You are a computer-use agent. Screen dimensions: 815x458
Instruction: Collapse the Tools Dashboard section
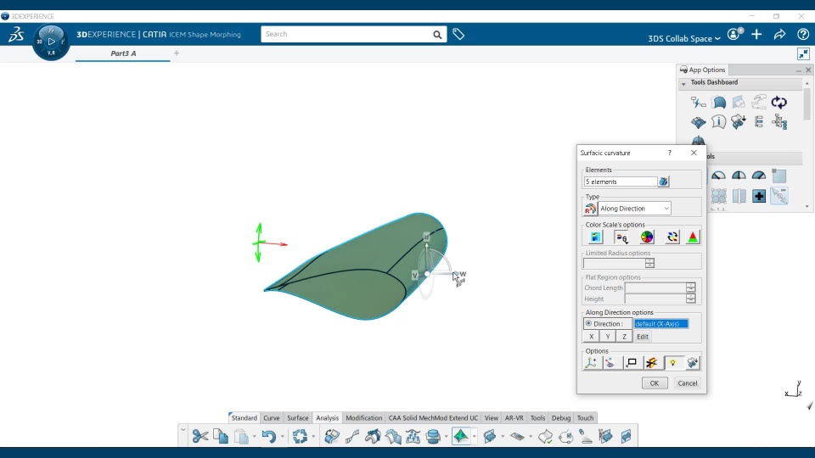(x=683, y=83)
